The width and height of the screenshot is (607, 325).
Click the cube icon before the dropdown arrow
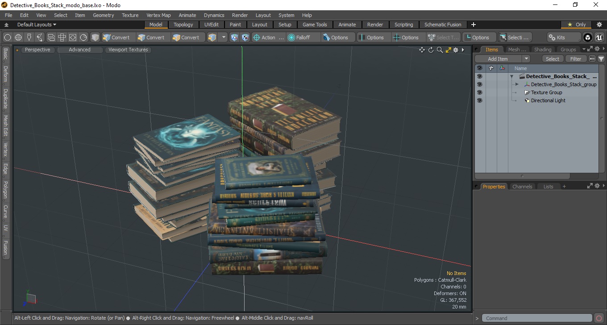tap(212, 37)
